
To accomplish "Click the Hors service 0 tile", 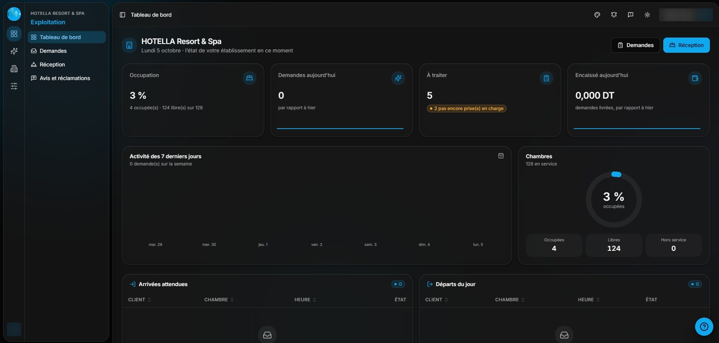I will pos(673,245).
